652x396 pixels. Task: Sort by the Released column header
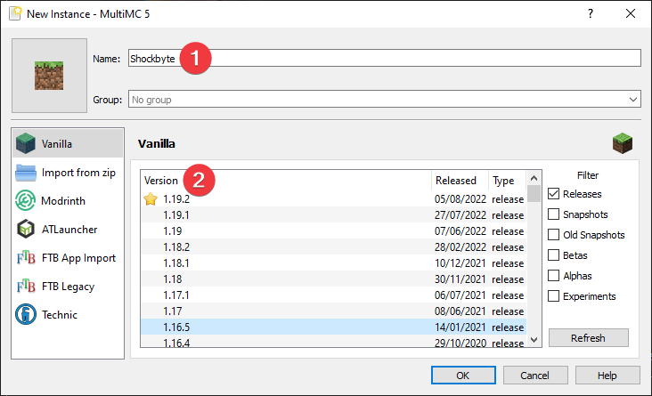[x=460, y=181]
